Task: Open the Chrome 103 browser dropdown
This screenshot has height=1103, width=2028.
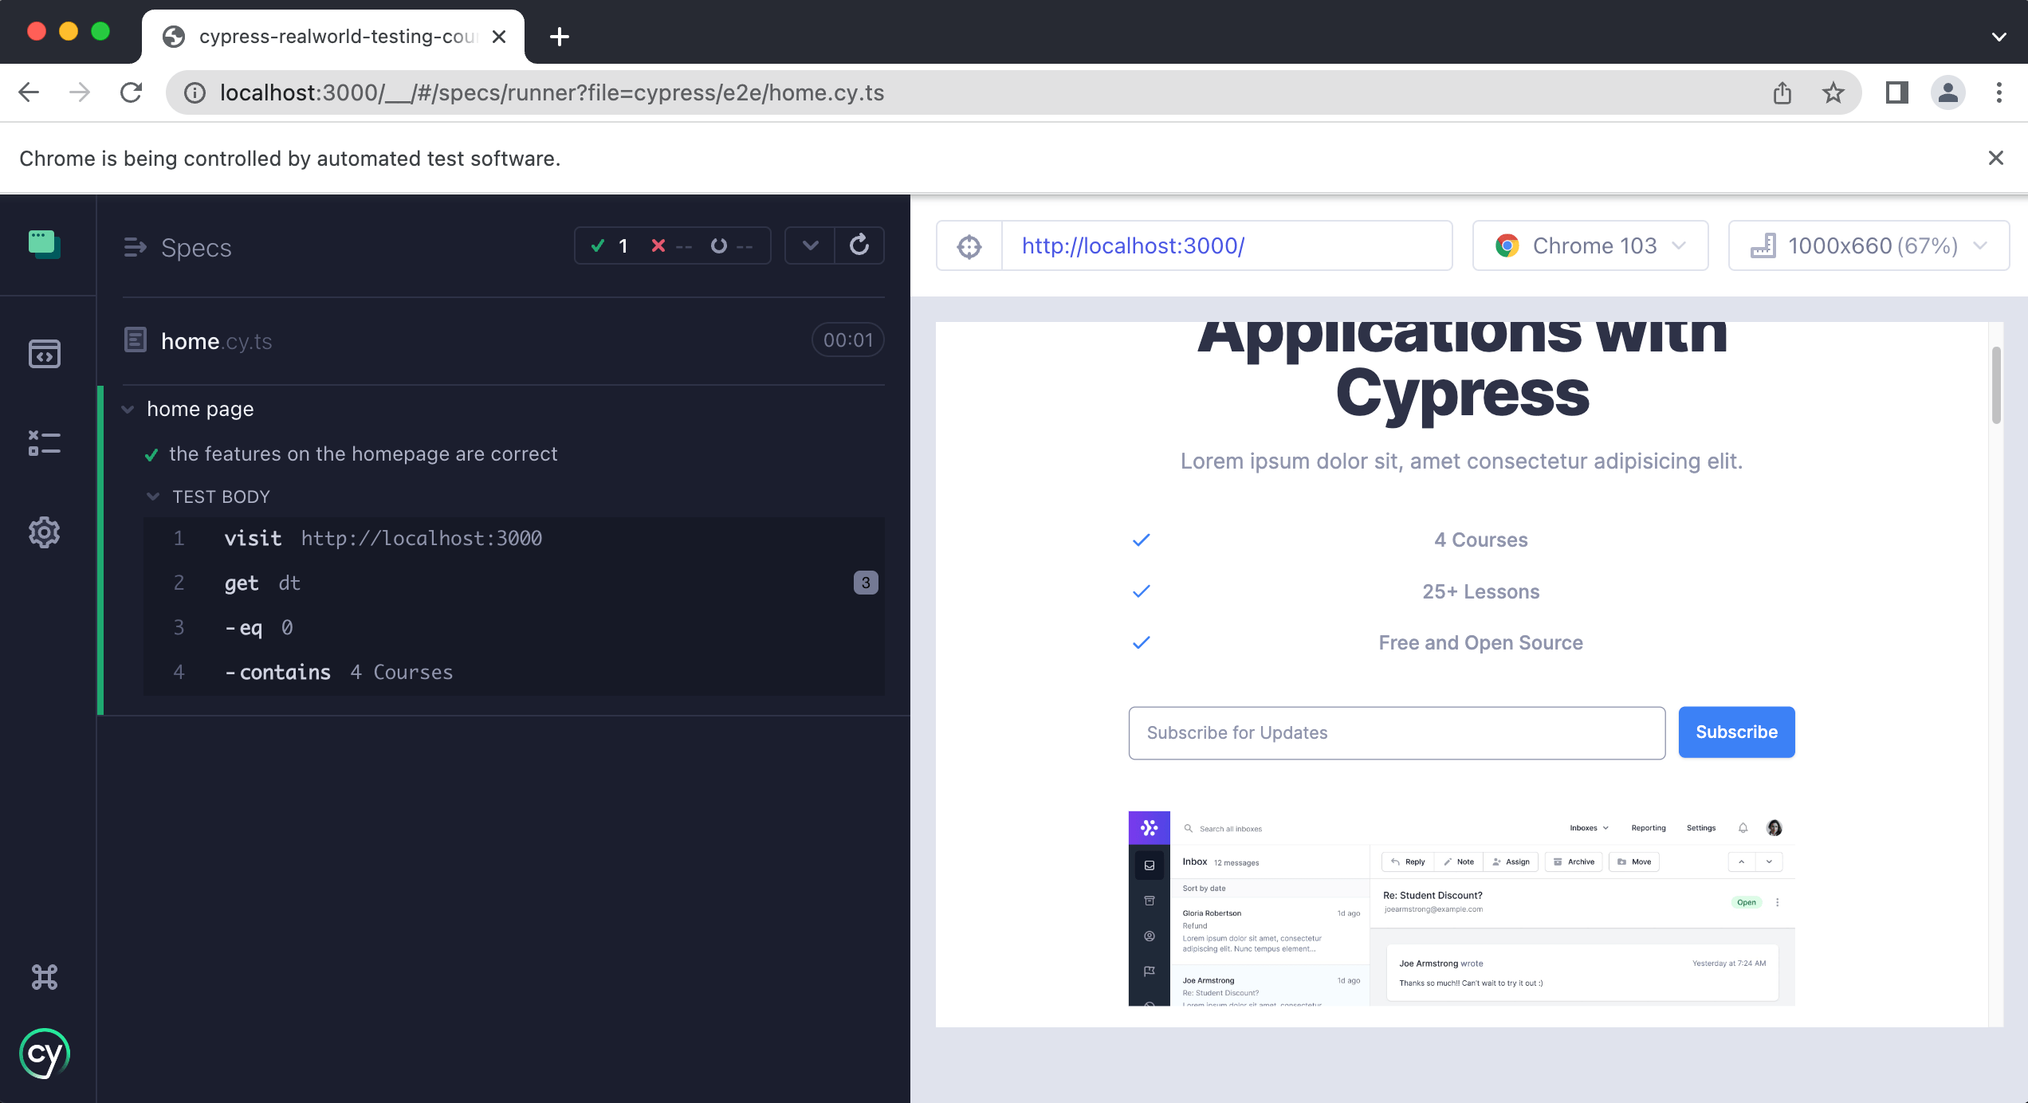Action: pyautogui.click(x=1590, y=246)
